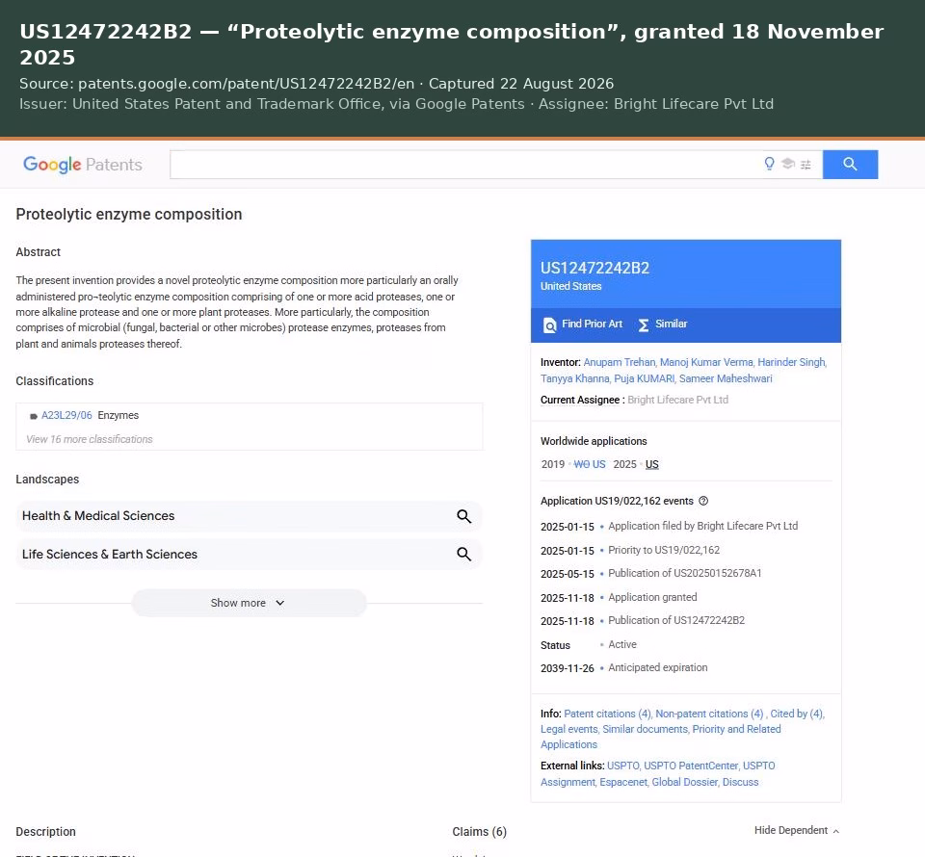This screenshot has height=857, width=925.
Task: Click inventor Anupam Trehan link
Action: coord(619,362)
